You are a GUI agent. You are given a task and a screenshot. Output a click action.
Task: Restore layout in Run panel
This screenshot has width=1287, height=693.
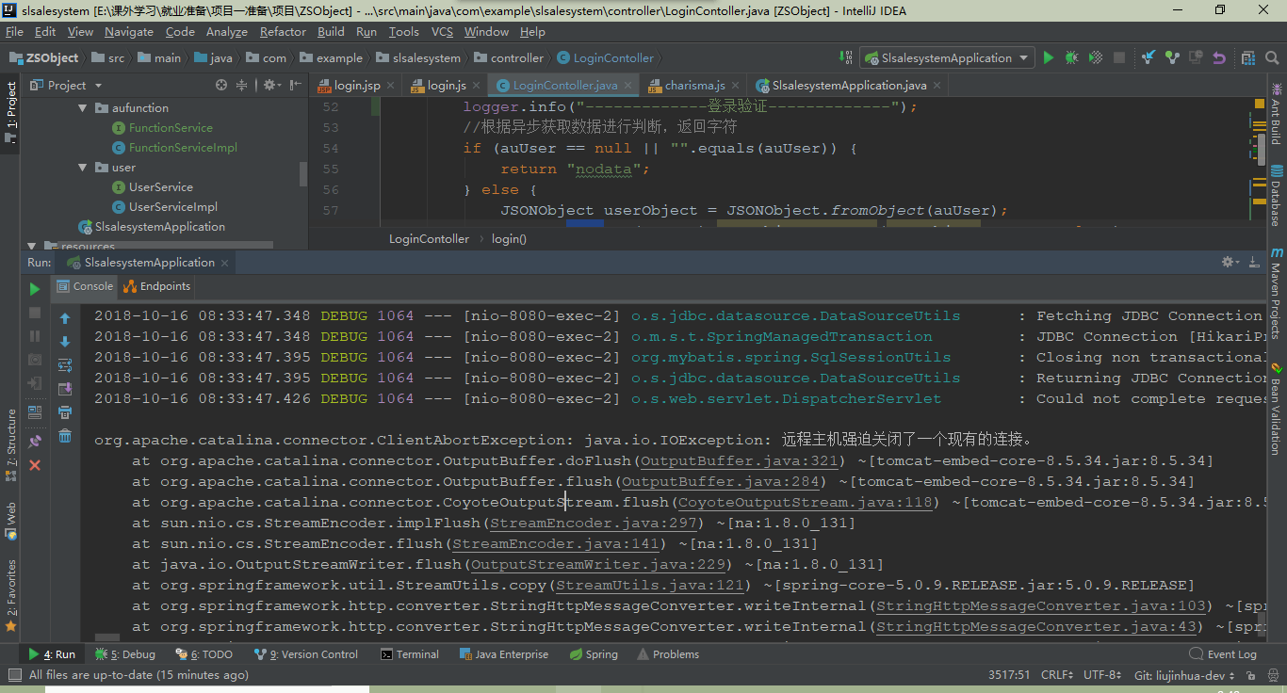[35, 412]
